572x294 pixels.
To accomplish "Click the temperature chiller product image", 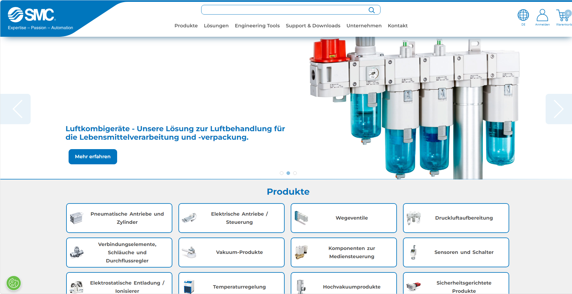I will point(189,287).
